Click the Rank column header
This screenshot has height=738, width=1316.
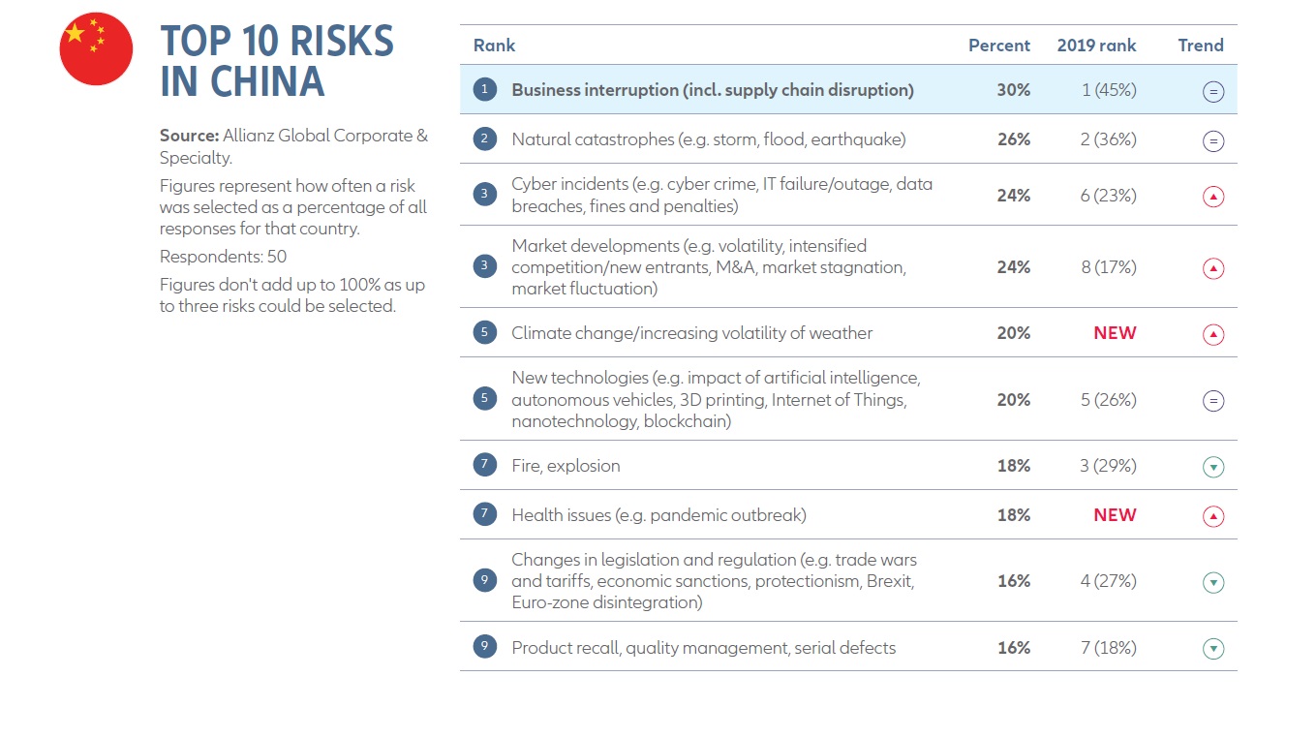[x=494, y=46]
